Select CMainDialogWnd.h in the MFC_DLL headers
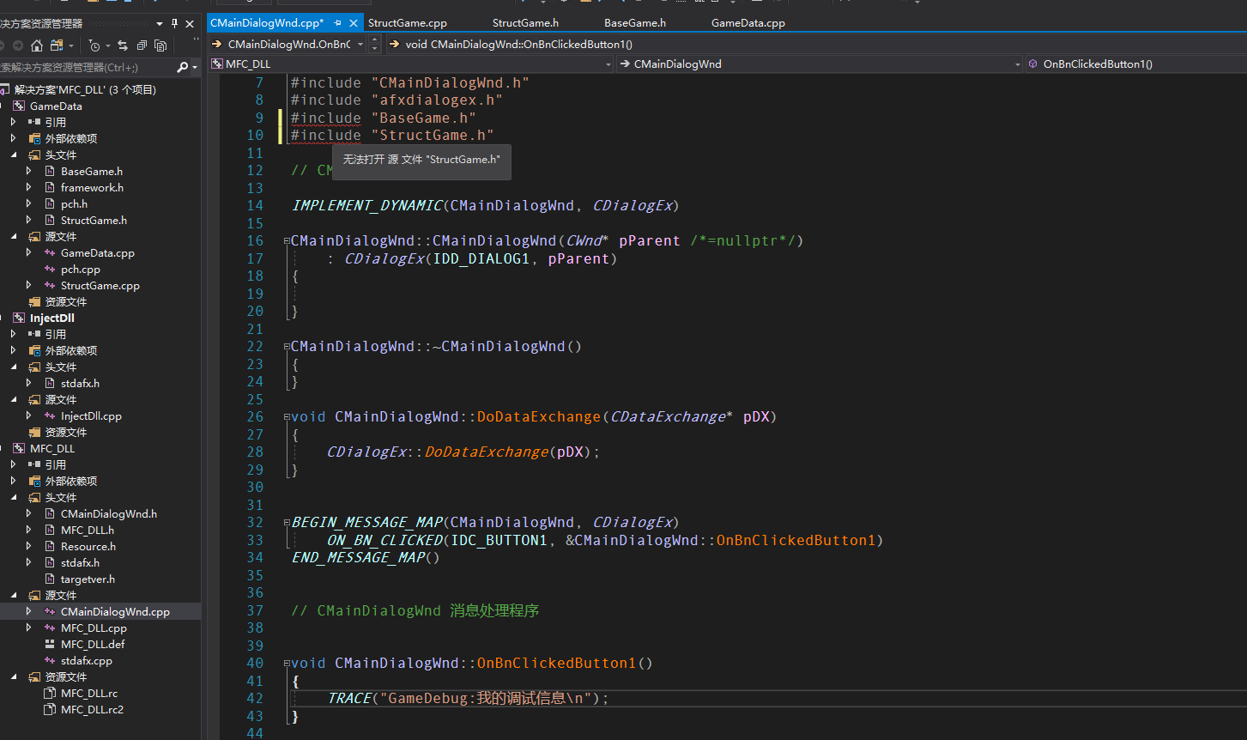1247x740 pixels. (x=109, y=514)
